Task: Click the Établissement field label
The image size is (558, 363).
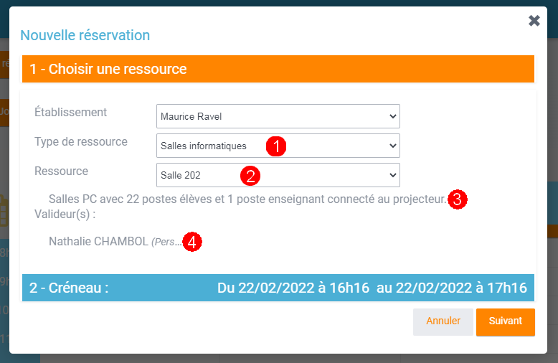Action: (70, 112)
